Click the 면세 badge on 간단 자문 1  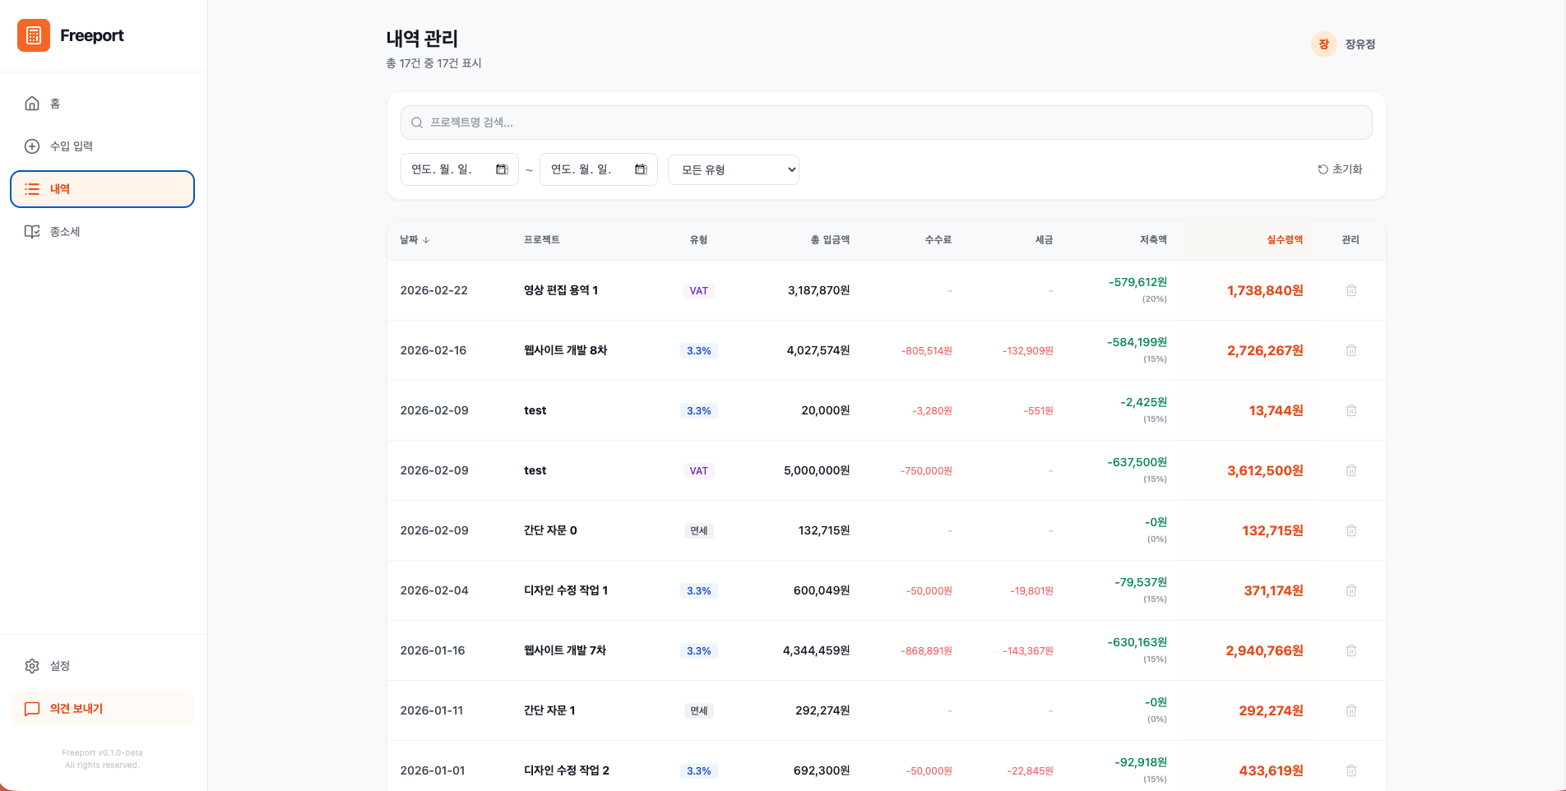coord(698,711)
